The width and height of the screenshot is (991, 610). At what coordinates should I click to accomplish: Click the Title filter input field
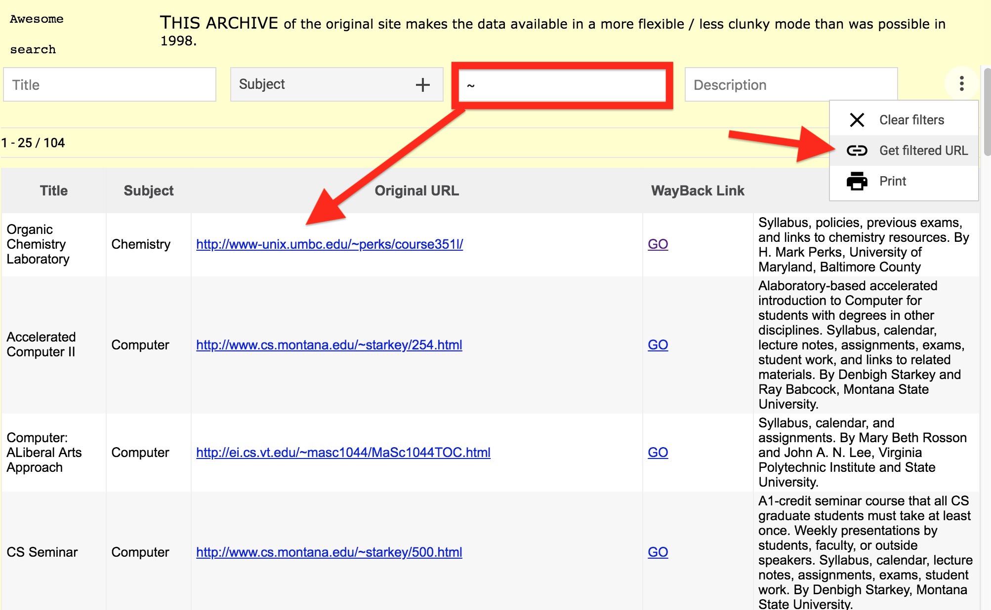110,84
